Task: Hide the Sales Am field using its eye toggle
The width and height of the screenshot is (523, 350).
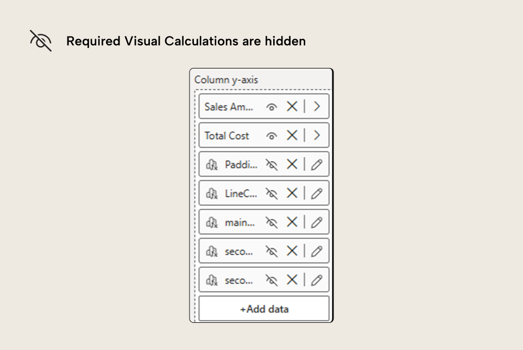Action: click(272, 106)
